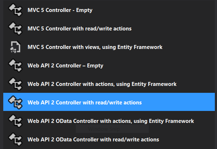Viewport: 217px width, 149px height.
Task: Click icon for Web API 2 Entity Framework controller
Action: tap(15, 84)
